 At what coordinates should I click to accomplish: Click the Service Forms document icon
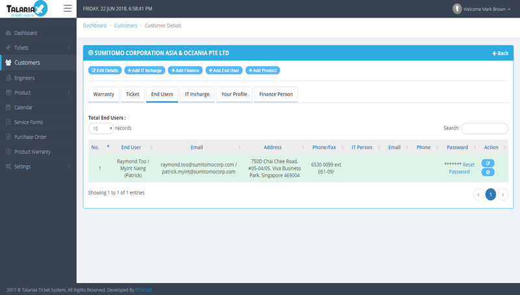[8, 122]
